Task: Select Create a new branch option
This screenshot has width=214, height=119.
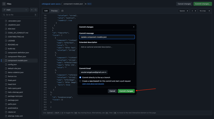Action: coord(80,81)
